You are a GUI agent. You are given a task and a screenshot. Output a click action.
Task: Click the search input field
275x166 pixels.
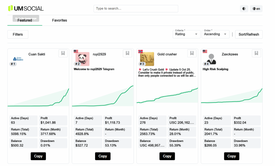point(136,9)
